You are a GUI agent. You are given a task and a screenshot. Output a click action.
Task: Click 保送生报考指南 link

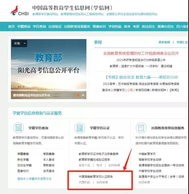point(149,84)
